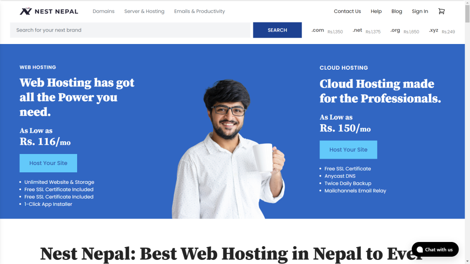Click the domain search input field

[130, 30]
